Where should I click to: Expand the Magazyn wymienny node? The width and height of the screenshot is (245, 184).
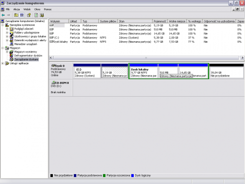pos(7,52)
